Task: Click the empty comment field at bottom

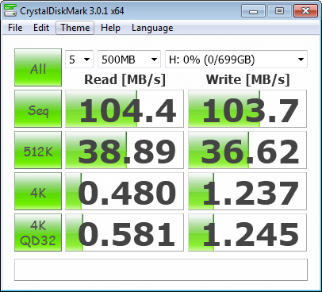Action: [161, 270]
